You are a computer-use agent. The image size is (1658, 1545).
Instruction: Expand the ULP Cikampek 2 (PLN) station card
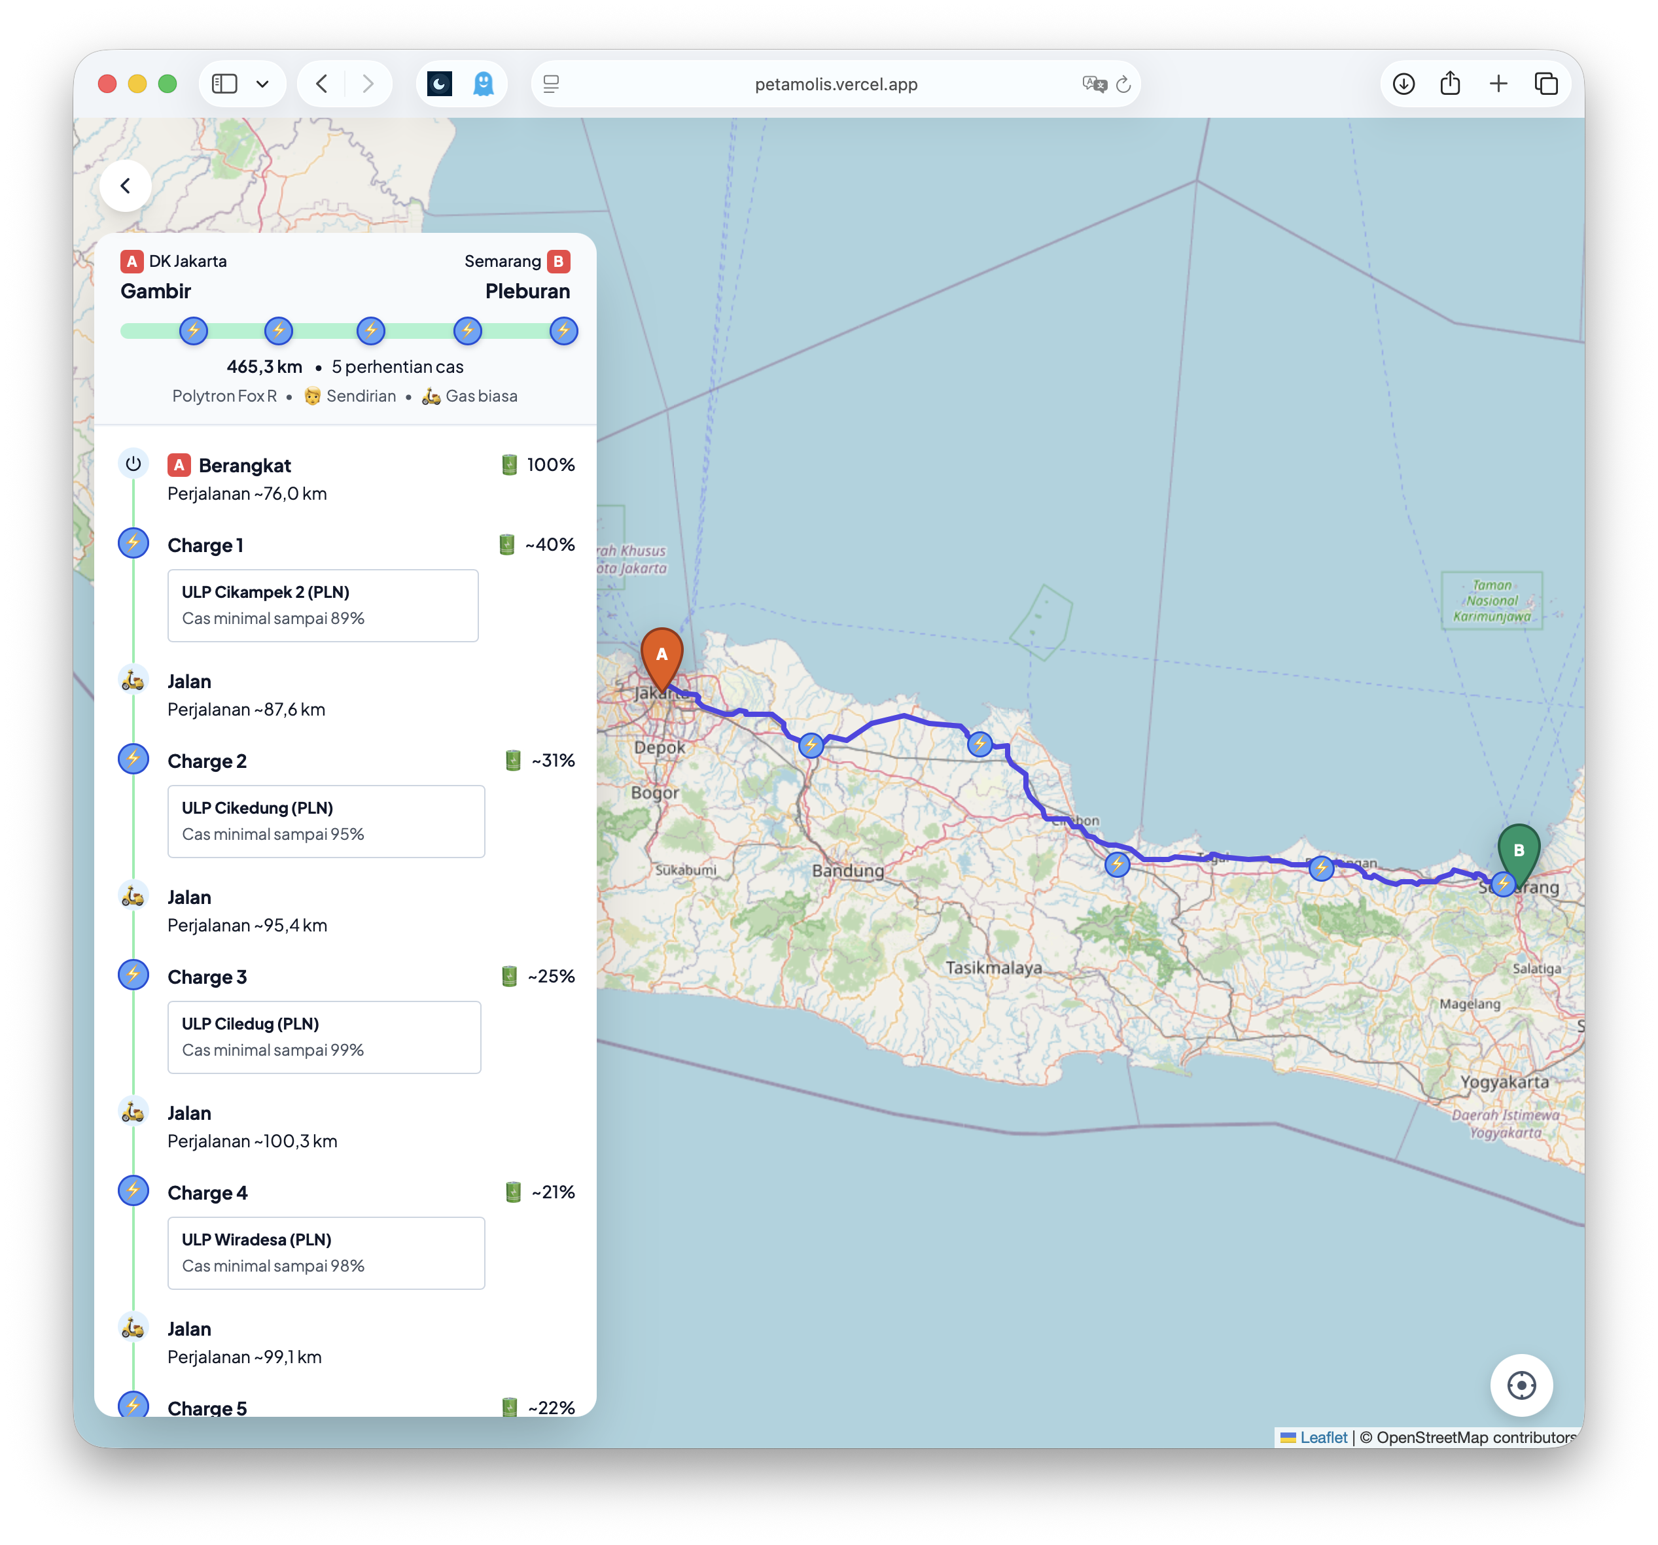pos(323,605)
